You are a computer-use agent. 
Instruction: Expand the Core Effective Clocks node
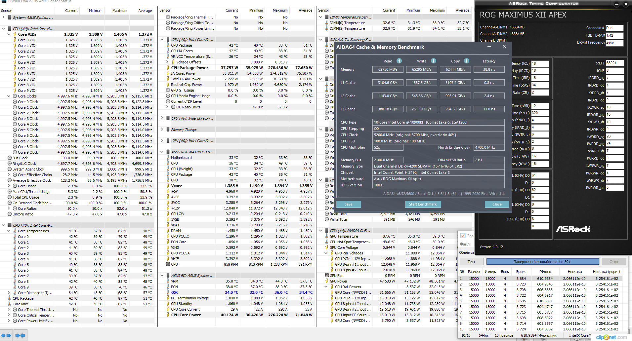click(9, 175)
